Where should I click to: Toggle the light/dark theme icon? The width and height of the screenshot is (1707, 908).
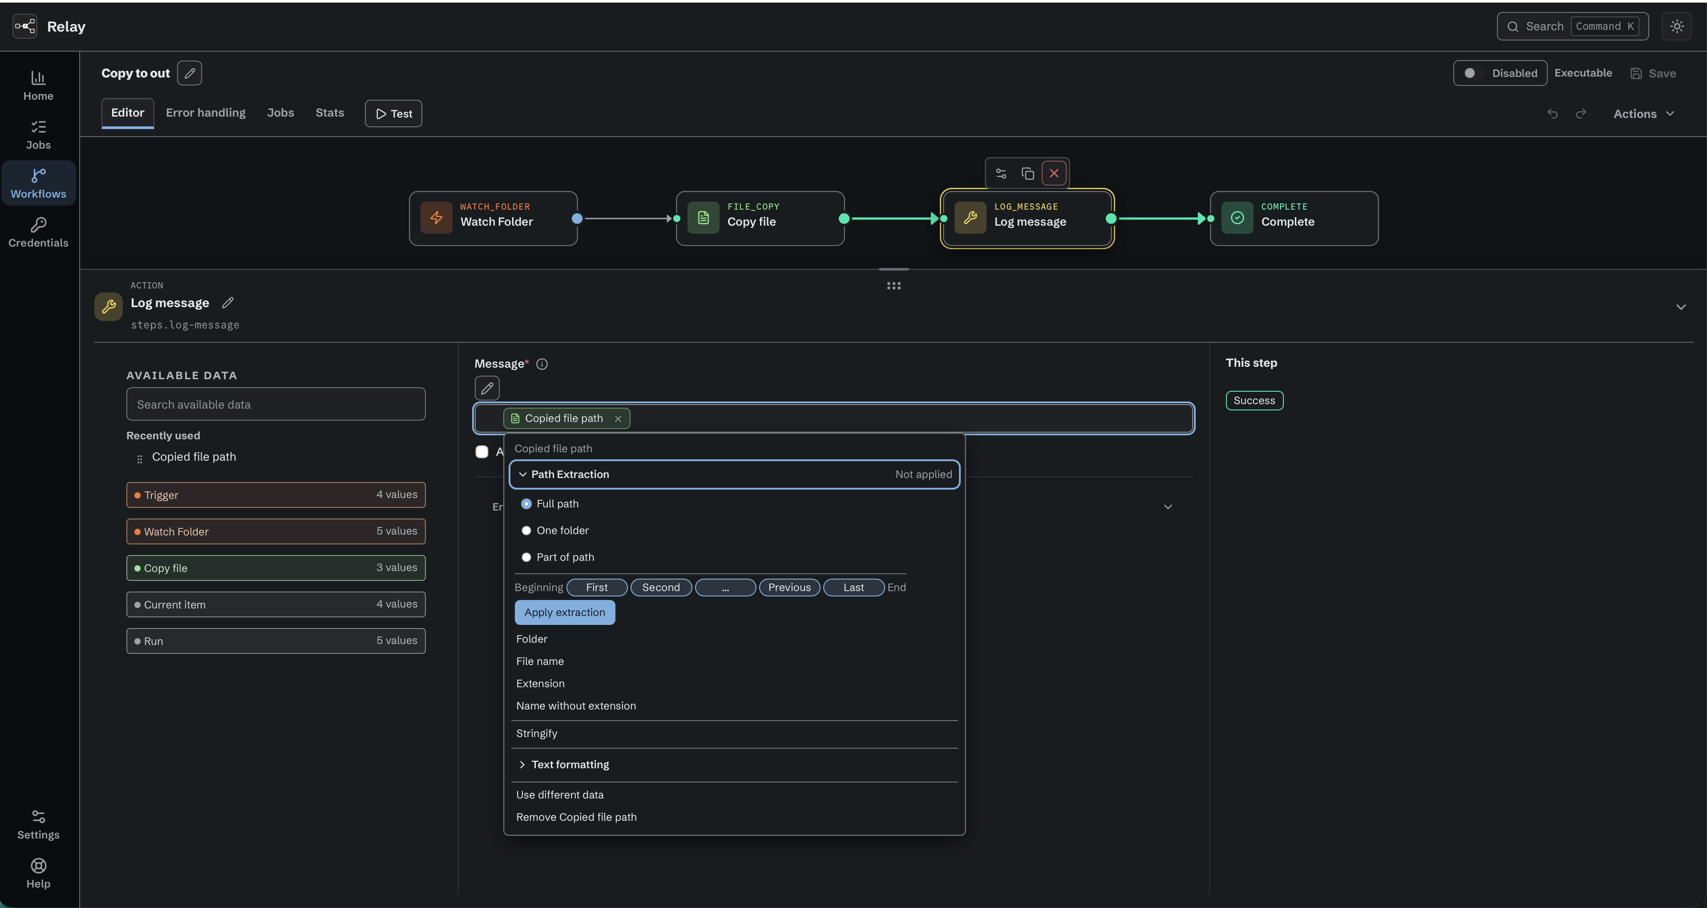1677,27
